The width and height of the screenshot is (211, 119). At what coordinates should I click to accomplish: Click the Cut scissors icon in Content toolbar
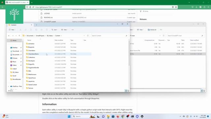(20, 30)
